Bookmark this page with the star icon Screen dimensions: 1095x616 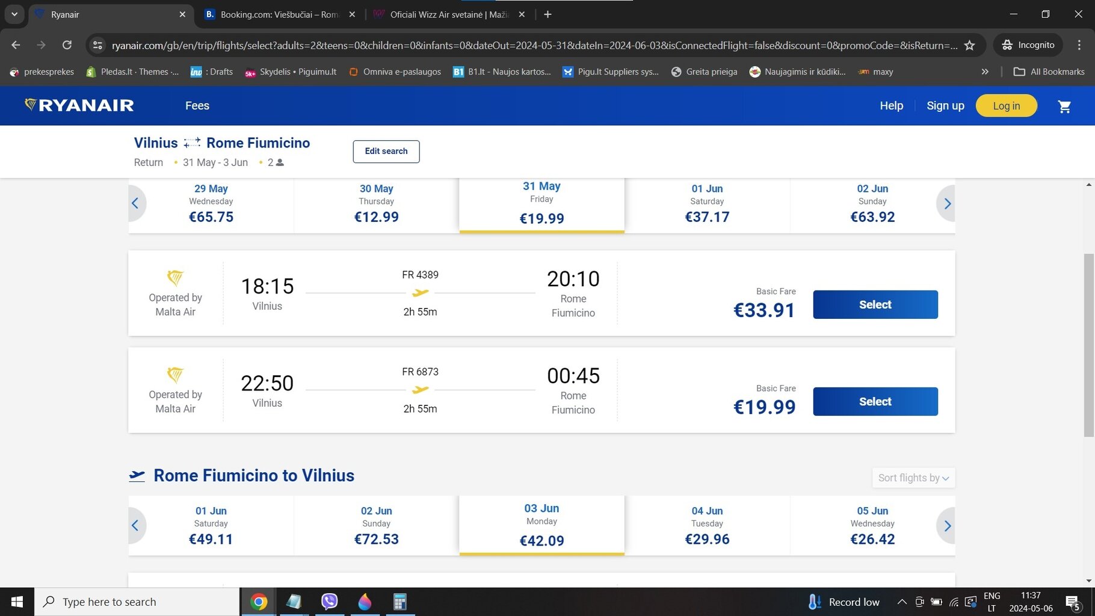coord(969,45)
